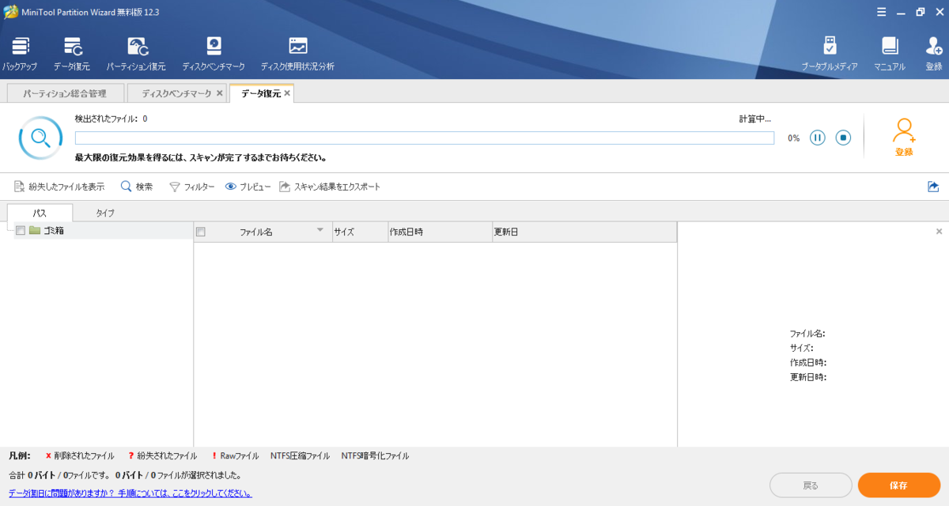The height and width of the screenshot is (506, 949).
Task: Switch to the パス tab
Action: pos(40,213)
